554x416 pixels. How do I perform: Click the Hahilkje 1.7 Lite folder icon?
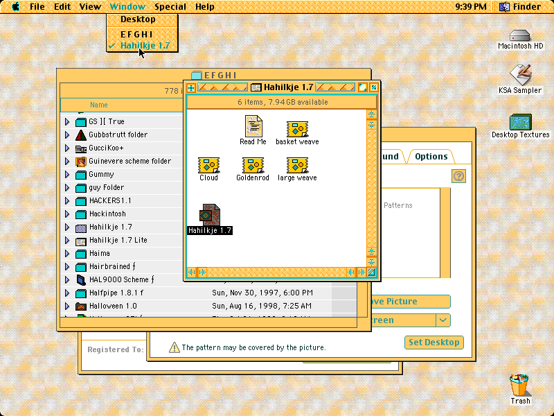click(x=81, y=241)
